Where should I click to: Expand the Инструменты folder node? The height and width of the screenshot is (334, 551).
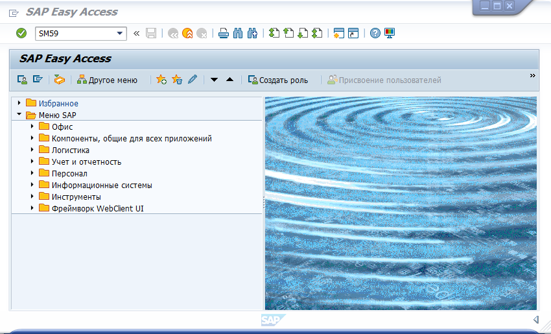coord(32,197)
